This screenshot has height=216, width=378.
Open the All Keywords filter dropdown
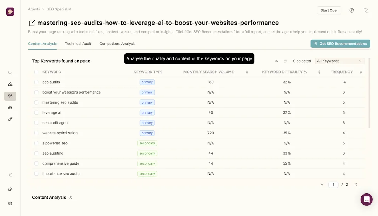coord(339,61)
